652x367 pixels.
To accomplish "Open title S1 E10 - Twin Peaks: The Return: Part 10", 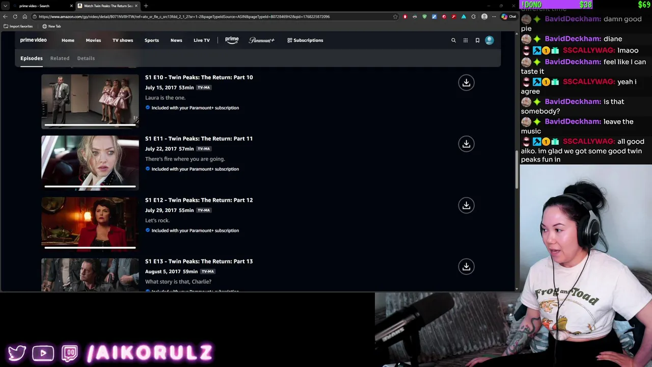I will 199,77.
